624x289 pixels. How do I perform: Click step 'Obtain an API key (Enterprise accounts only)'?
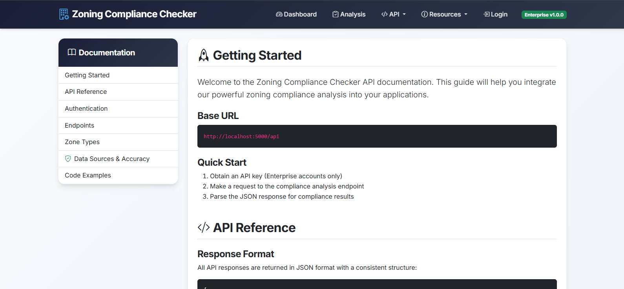click(276, 176)
